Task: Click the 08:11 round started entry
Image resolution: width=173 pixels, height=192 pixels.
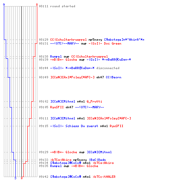Action: pos(57,6)
